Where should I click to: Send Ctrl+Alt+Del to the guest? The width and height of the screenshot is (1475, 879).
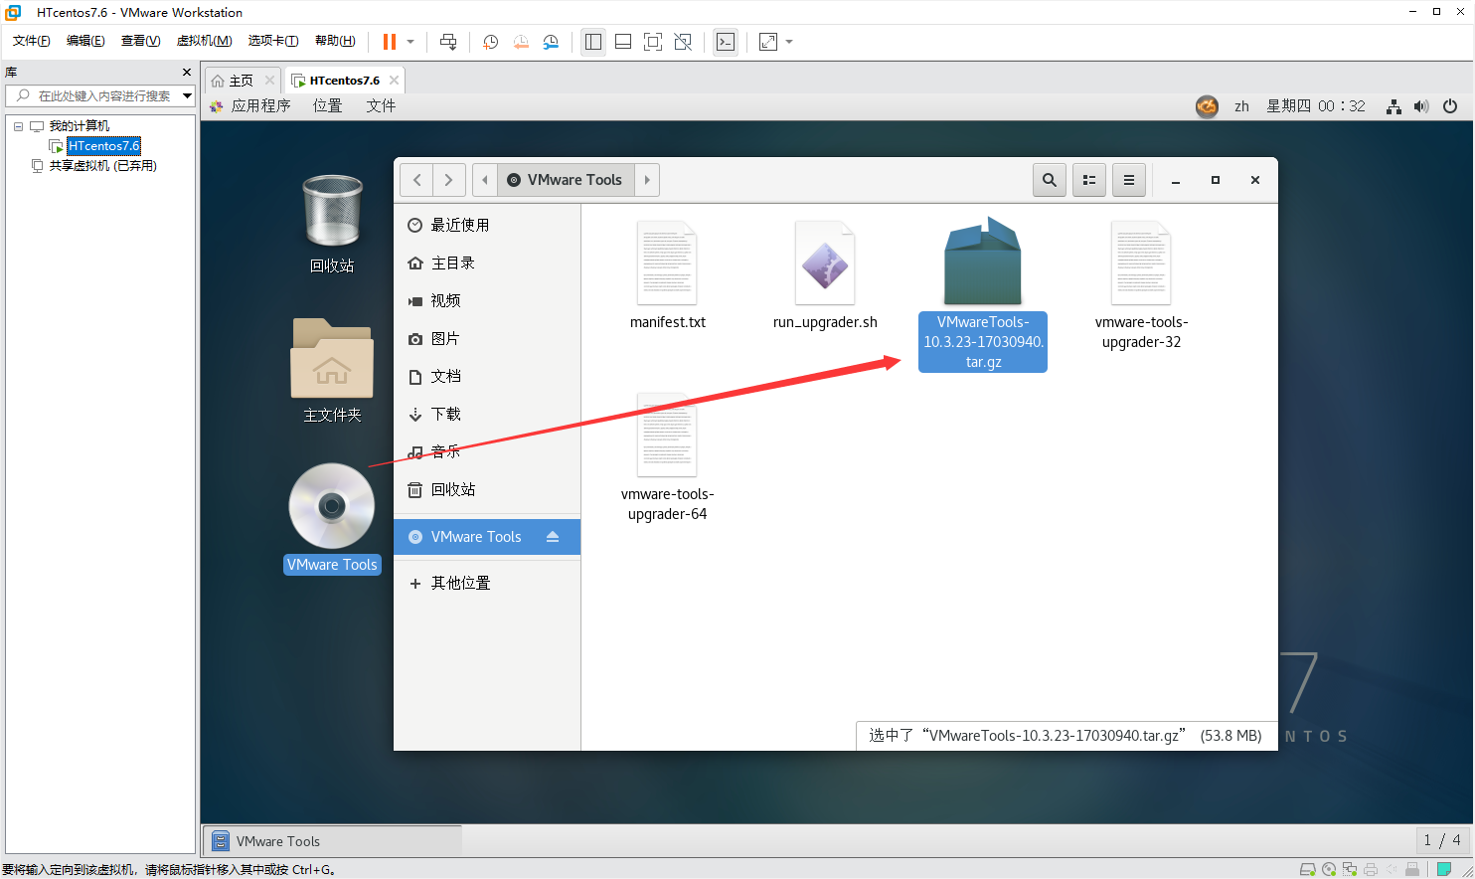point(448,42)
